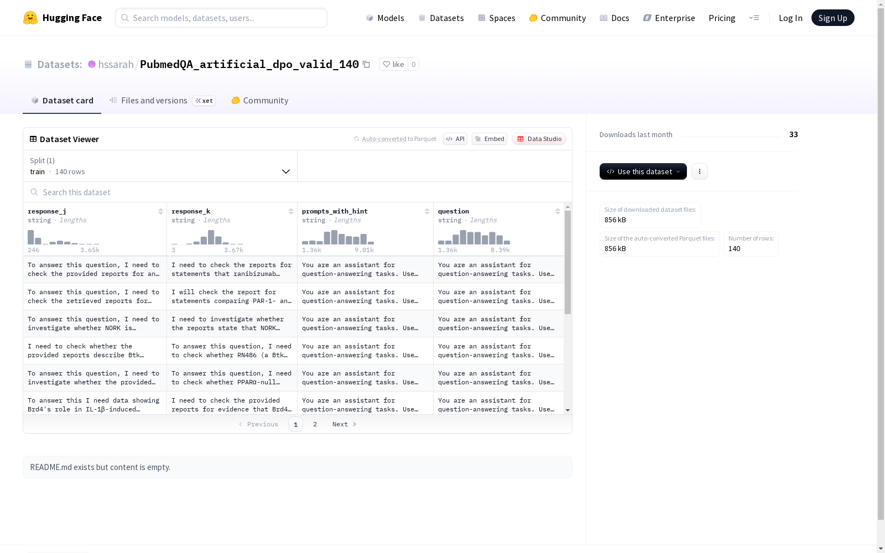Image resolution: width=885 pixels, height=553 pixels.
Task: Focus the top search models field
Action: tap(221, 18)
